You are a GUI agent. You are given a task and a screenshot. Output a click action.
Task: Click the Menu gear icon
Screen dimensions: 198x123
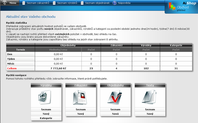pos(5,3)
